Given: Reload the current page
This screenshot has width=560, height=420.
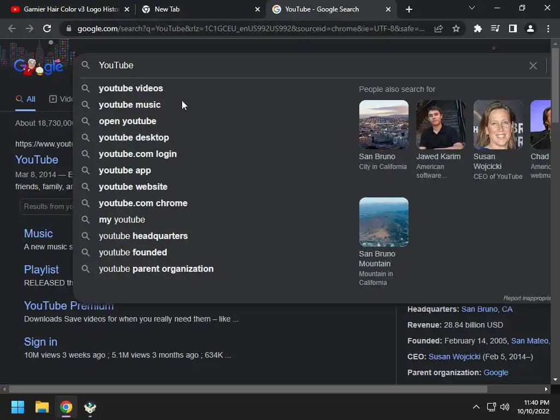Looking at the screenshot, I should point(47,28).
